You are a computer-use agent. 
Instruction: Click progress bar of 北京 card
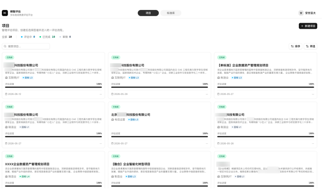point(160,136)
